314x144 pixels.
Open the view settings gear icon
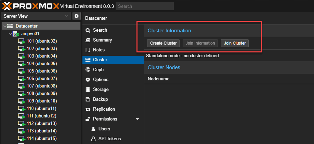pyautogui.click(x=76, y=16)
